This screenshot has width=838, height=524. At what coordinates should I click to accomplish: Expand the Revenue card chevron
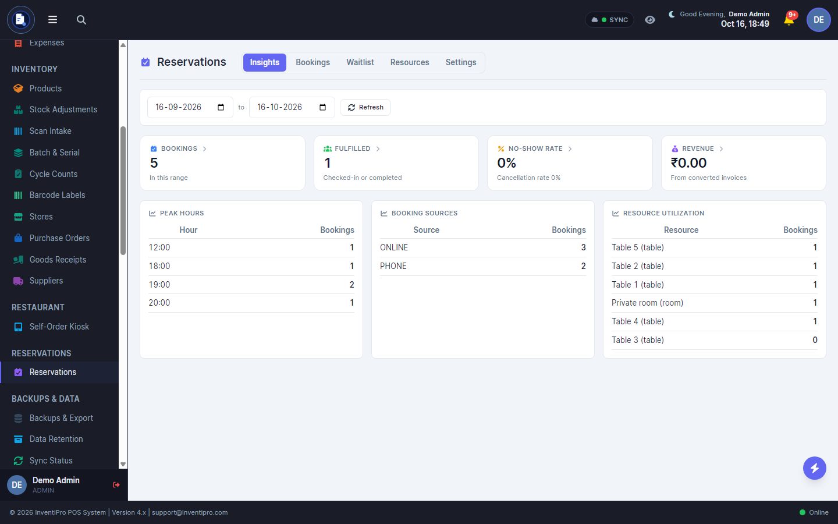click(x=721, y=149)
